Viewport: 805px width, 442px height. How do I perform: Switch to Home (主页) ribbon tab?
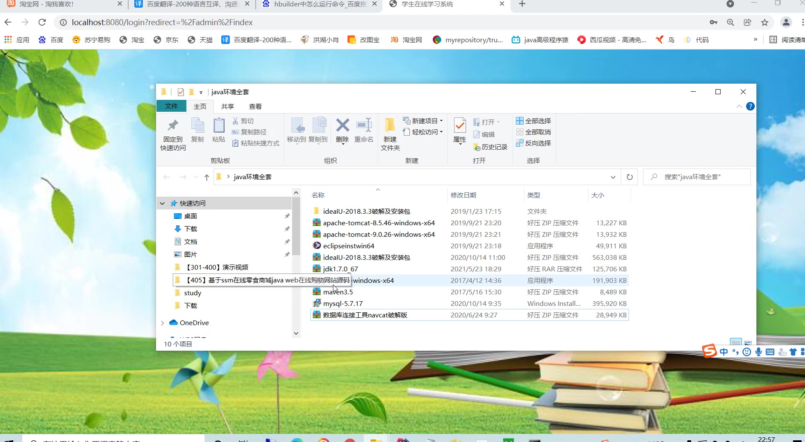click(200, 106)
